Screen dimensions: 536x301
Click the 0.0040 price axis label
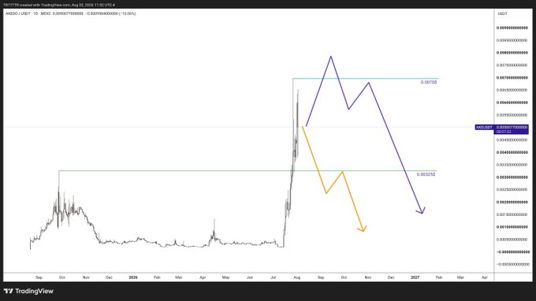coord(512,152)
